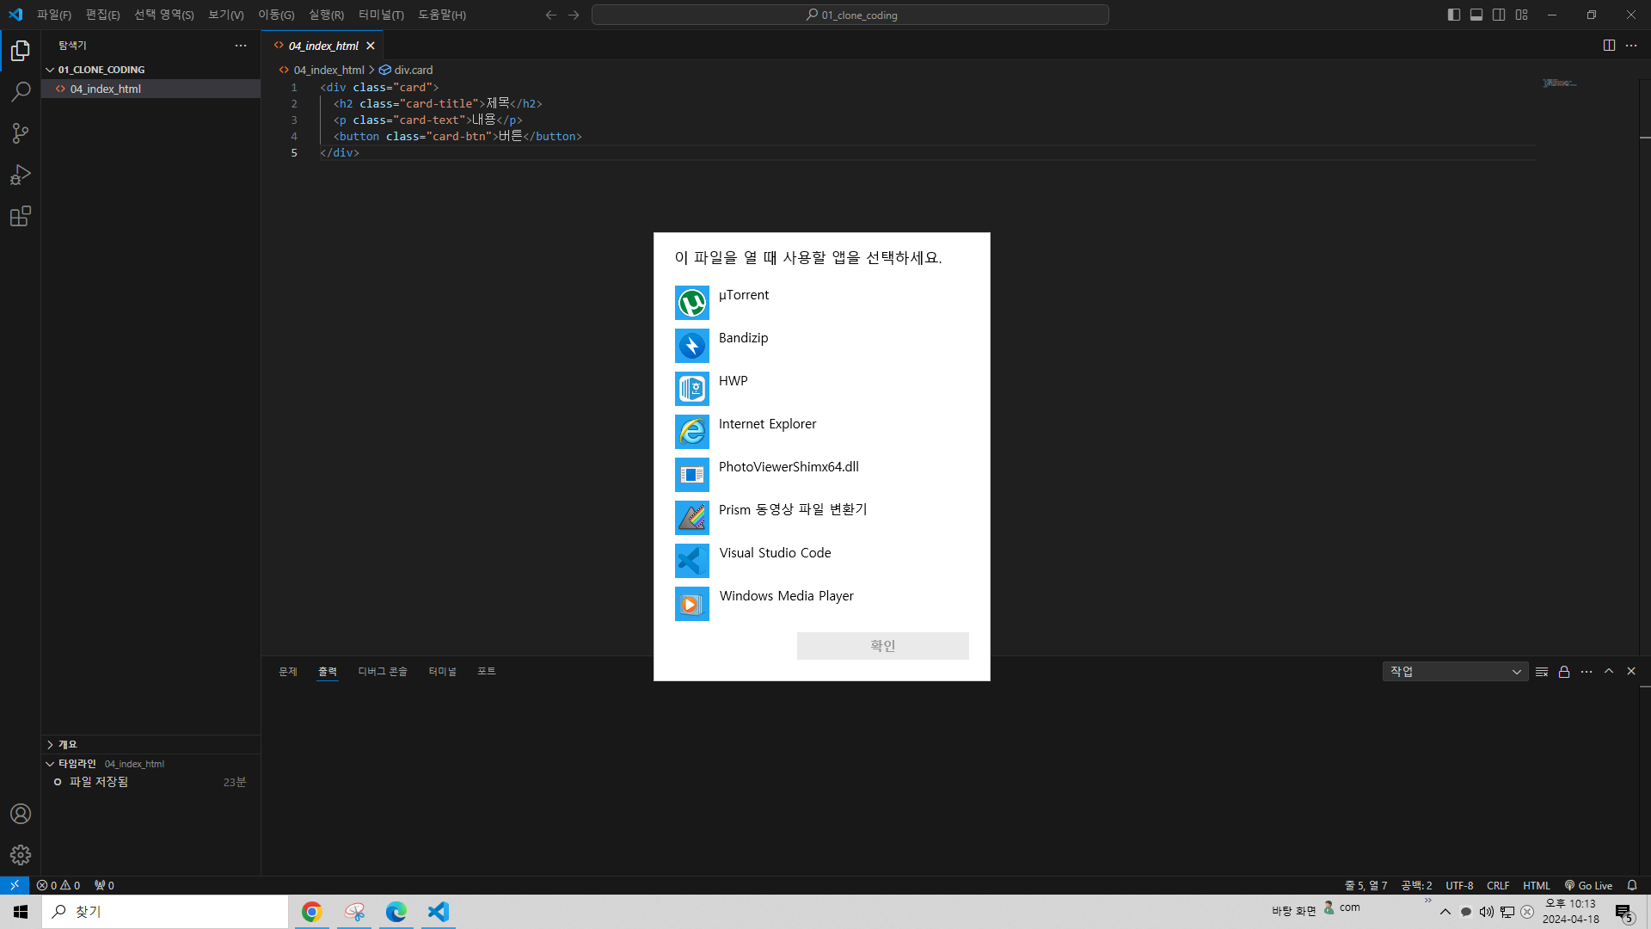
Task: Choose the Visual Studio Code app icon
Action: coord(692,561)
